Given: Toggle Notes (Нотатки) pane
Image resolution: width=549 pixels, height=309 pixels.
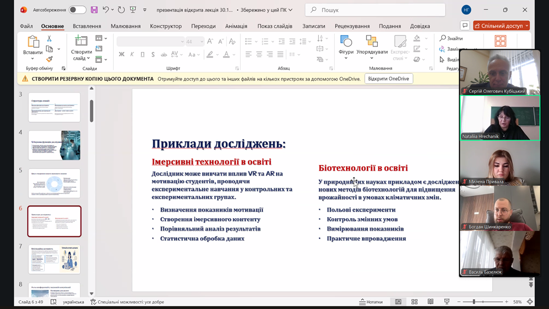Looking at the screenshot, I should pos(371,302).
